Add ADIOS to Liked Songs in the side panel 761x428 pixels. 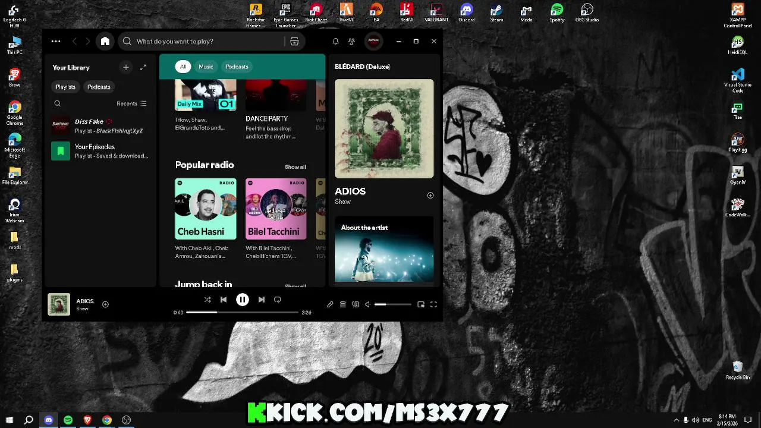point(430,195)
